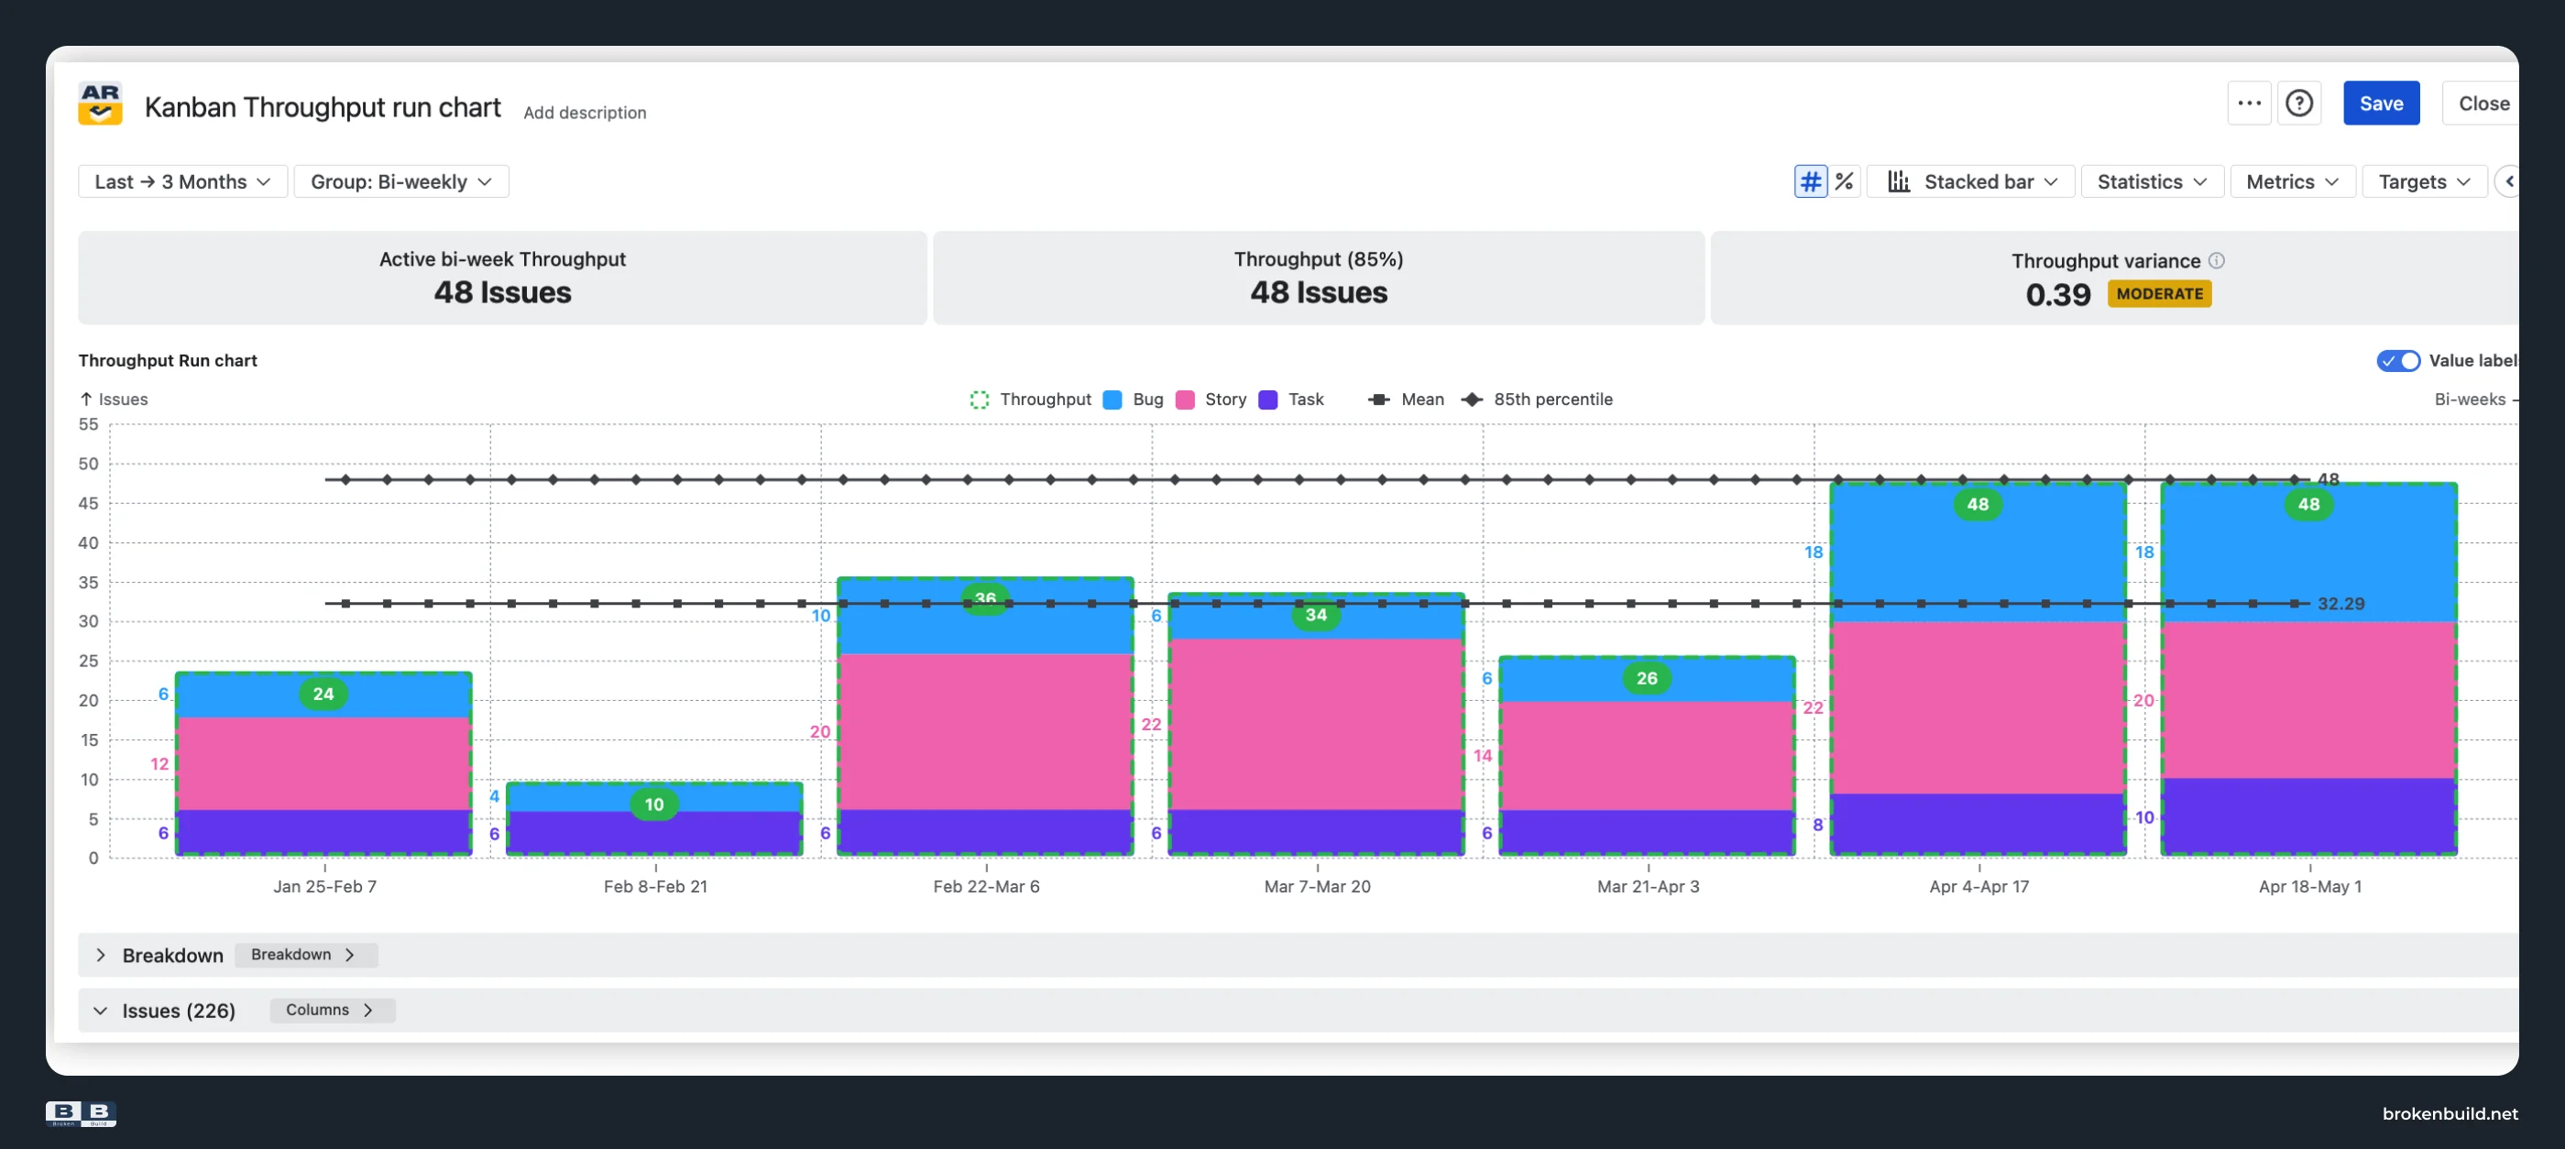Toggle 85th percentile line in legend

[1537, 399]
